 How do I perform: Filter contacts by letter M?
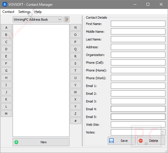click(6, 114)
